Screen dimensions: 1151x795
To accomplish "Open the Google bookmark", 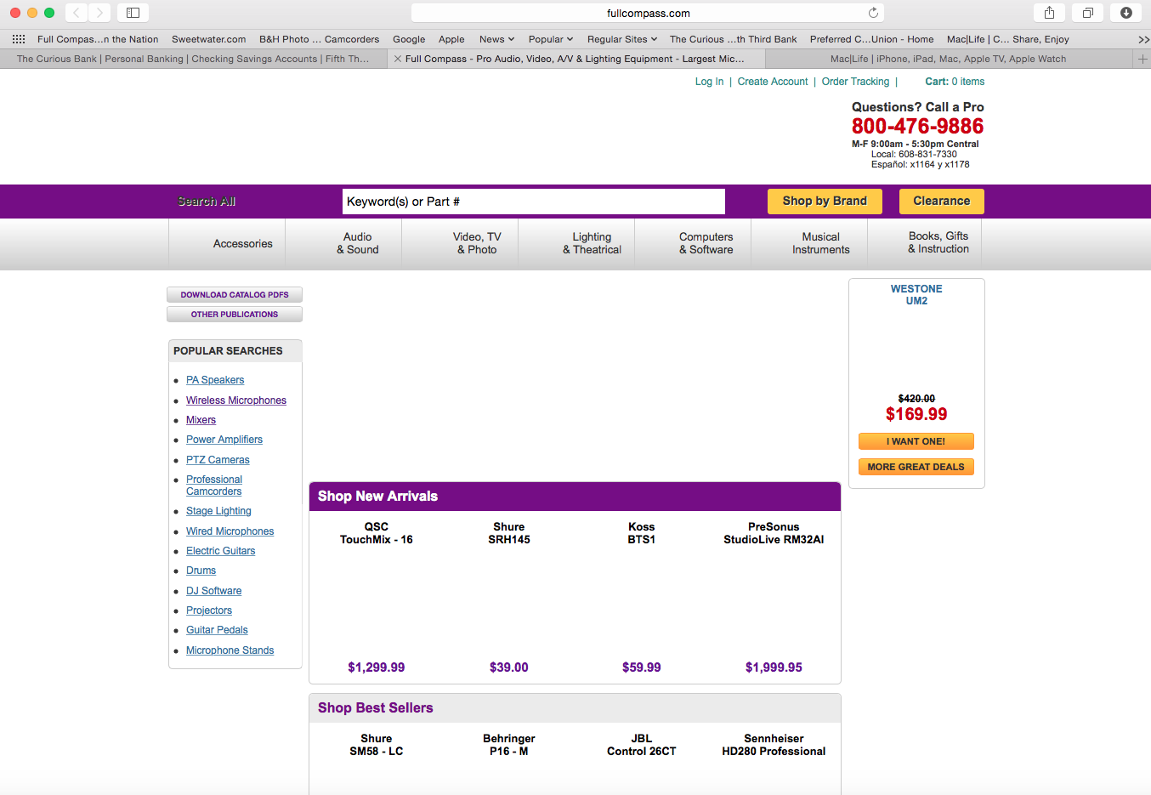I will click(409, 39).
